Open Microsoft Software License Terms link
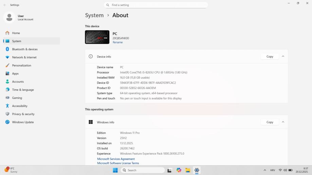 [x=118, y=163]
